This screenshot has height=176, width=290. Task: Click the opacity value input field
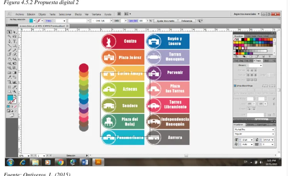tap(142, 21)
